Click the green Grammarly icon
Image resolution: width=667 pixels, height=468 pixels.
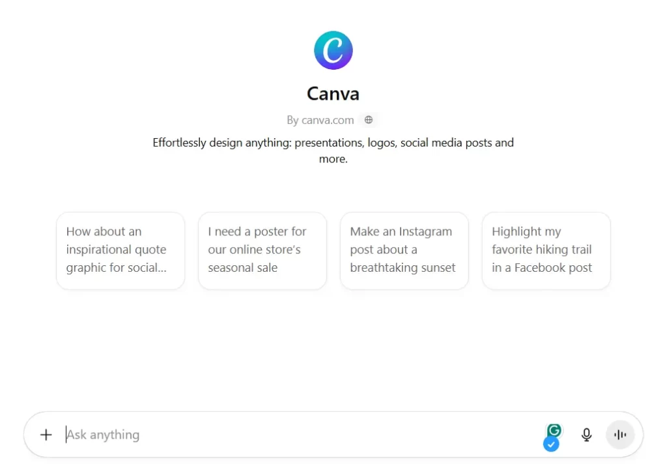[x=554, y=430]
